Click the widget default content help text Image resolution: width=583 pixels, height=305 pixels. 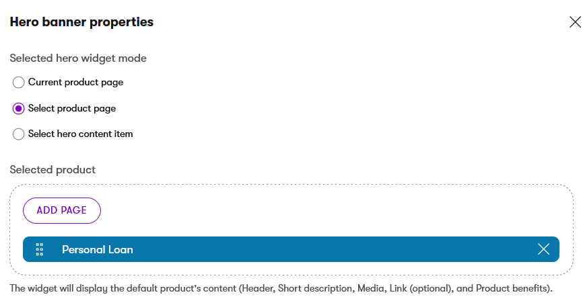tap(281, 289)
